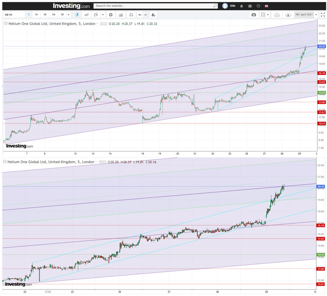
Task: Toggle fullscreen mode icon
Action: click(x=322, y=15)
